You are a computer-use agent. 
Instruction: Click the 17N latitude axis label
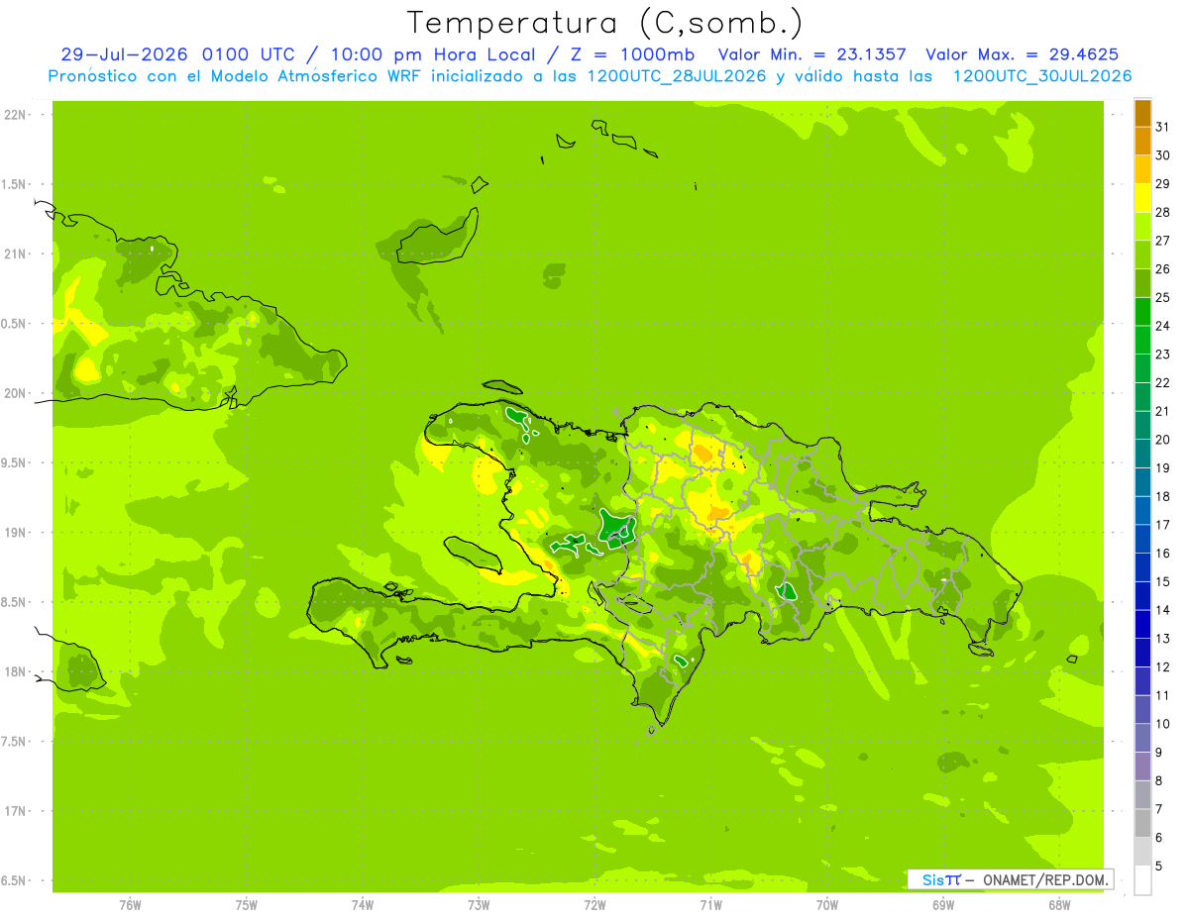[14, 811]
